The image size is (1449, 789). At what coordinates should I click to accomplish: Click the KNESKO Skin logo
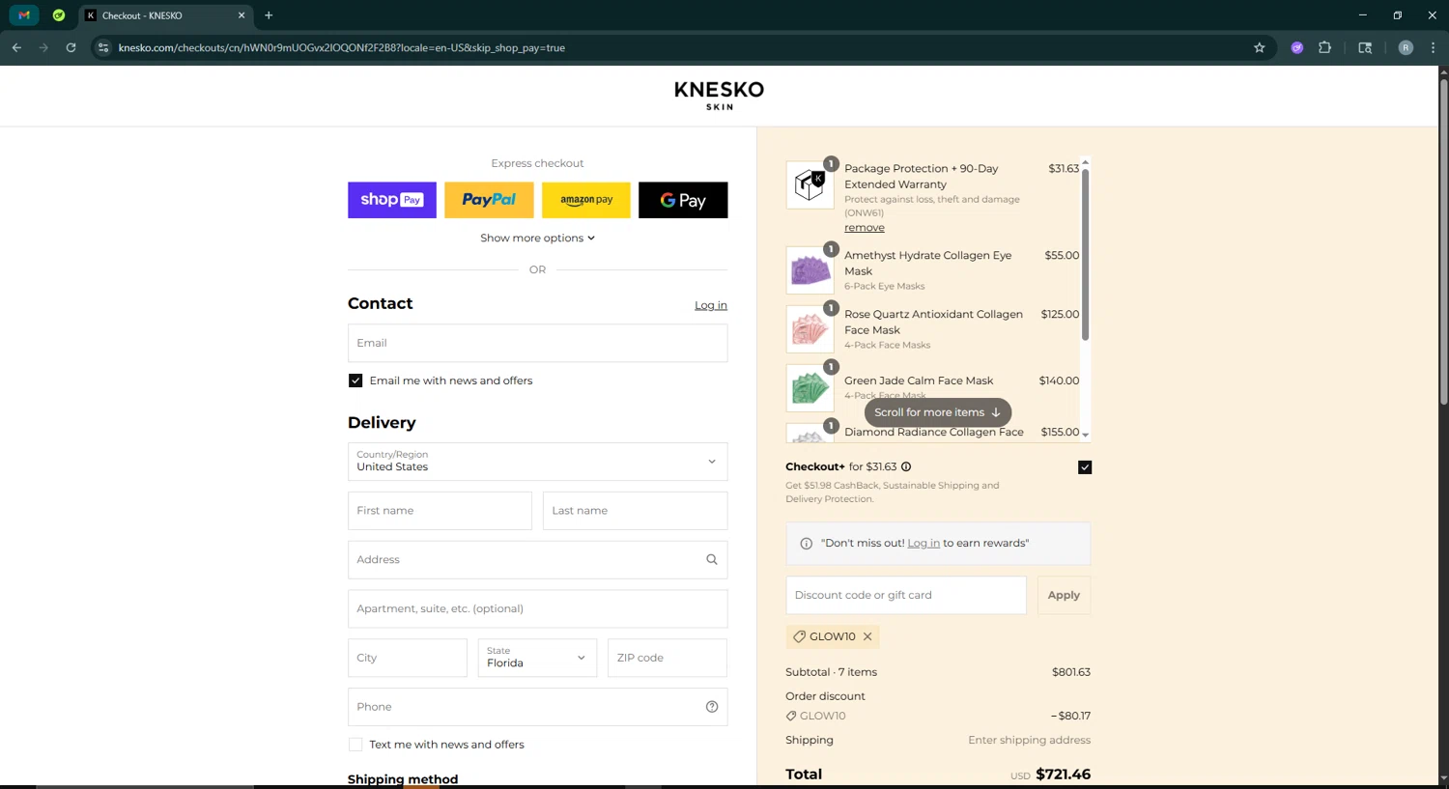tap(719, 96)
